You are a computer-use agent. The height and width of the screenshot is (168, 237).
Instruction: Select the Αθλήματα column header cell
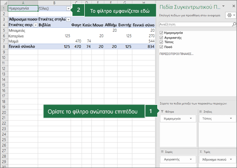[111, 25]
